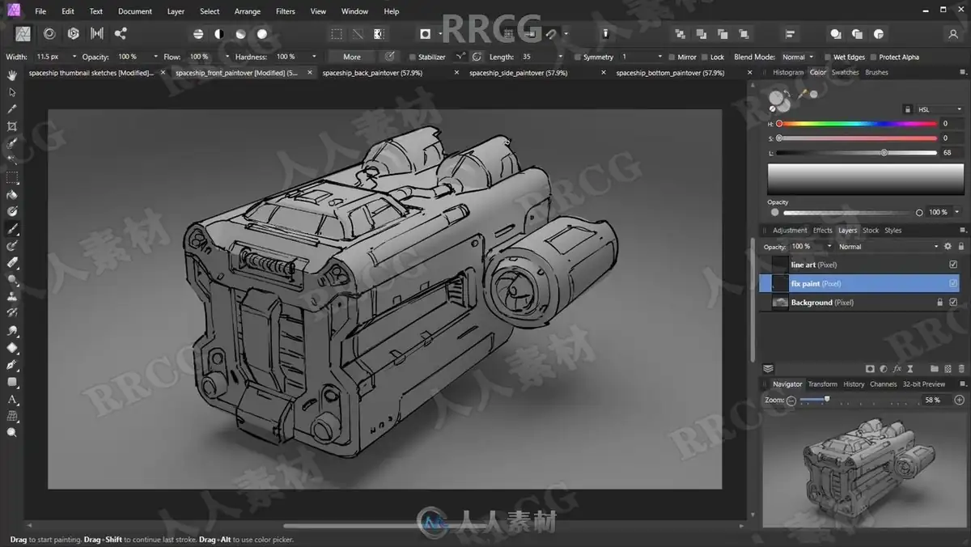Click the Account user icon

(952, 34)
